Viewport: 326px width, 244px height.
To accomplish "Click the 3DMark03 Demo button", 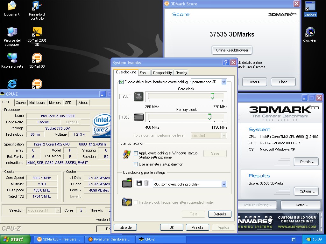I will pyautogui.click(x=301, y=205).
